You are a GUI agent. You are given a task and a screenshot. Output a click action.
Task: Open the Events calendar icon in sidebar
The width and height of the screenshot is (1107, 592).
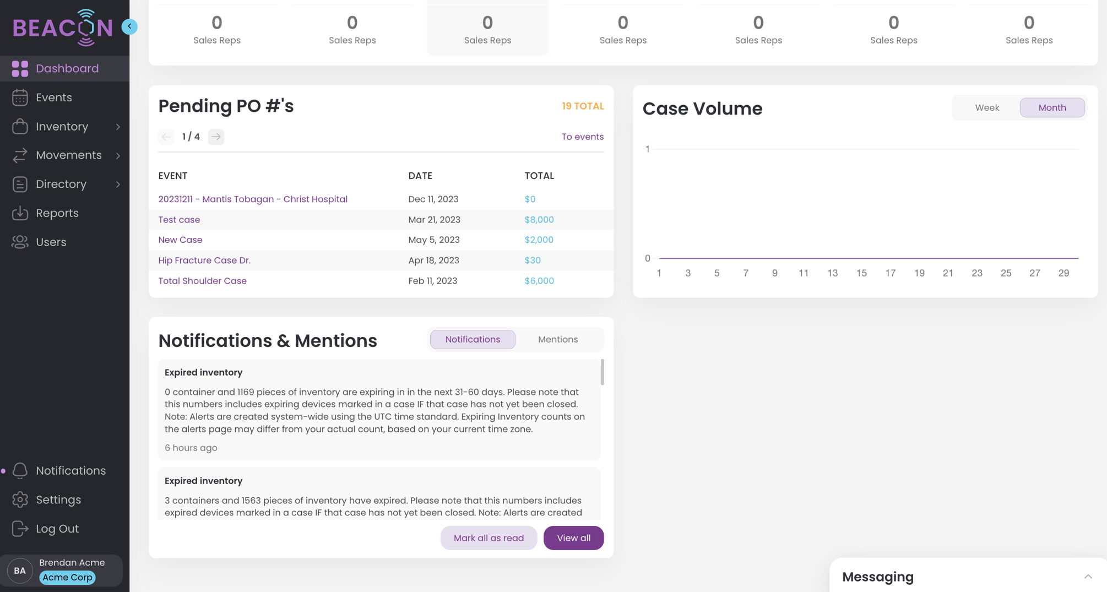(20, 97)
